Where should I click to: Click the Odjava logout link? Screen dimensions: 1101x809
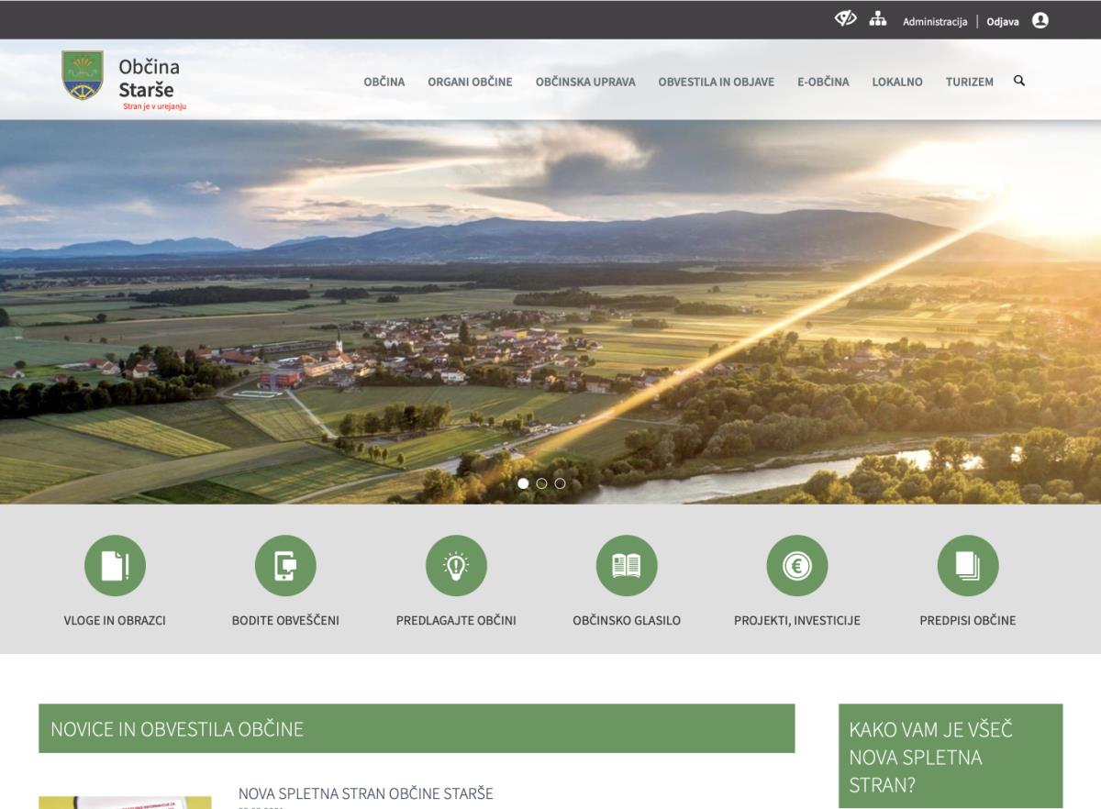point(1003,21)
